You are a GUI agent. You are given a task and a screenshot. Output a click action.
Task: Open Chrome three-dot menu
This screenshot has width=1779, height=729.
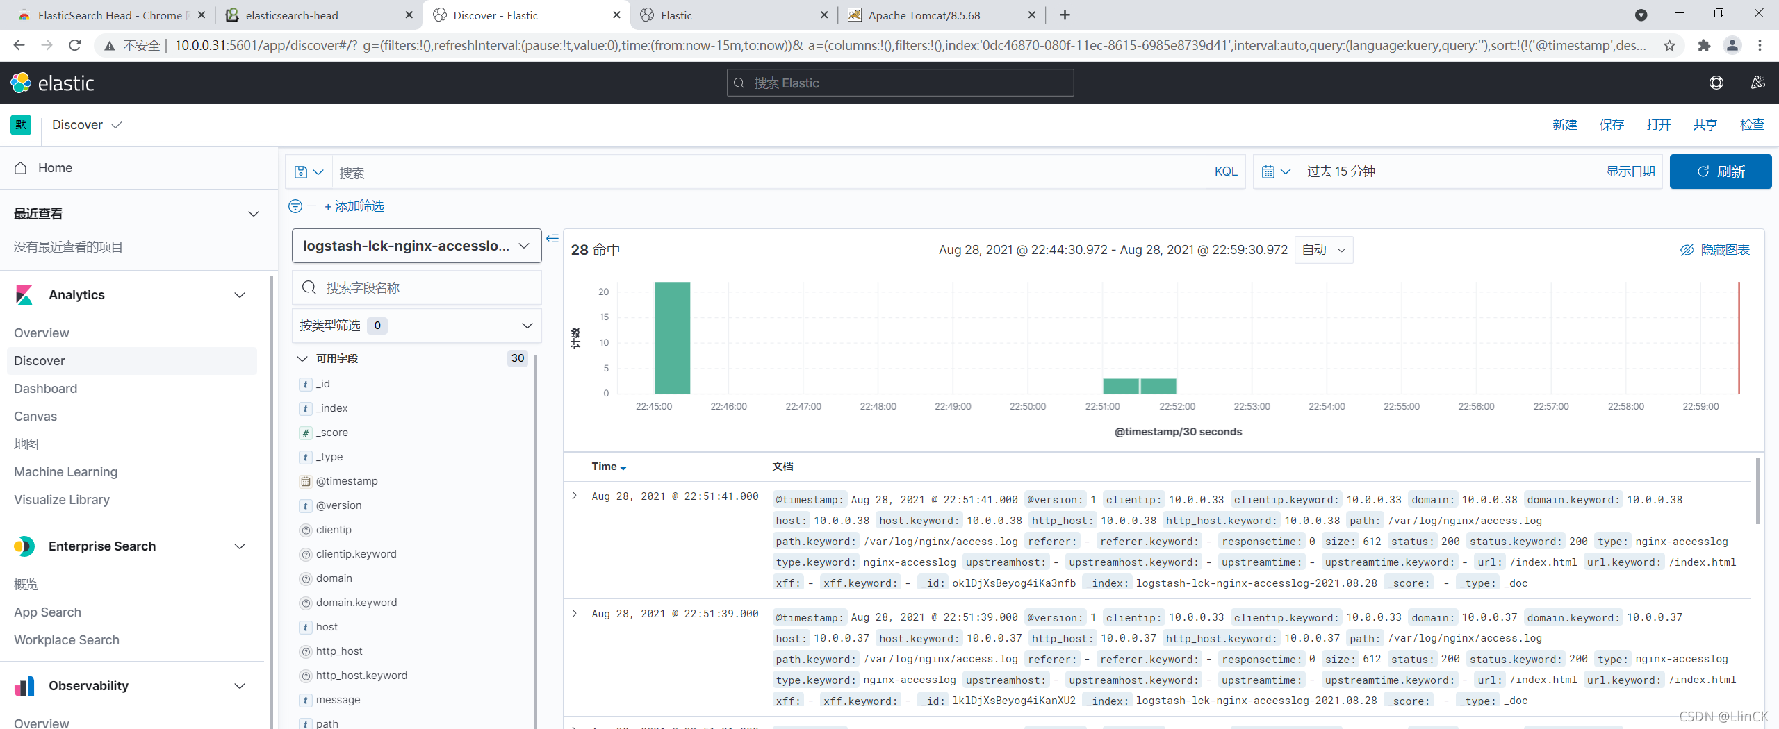(1760, 45)
